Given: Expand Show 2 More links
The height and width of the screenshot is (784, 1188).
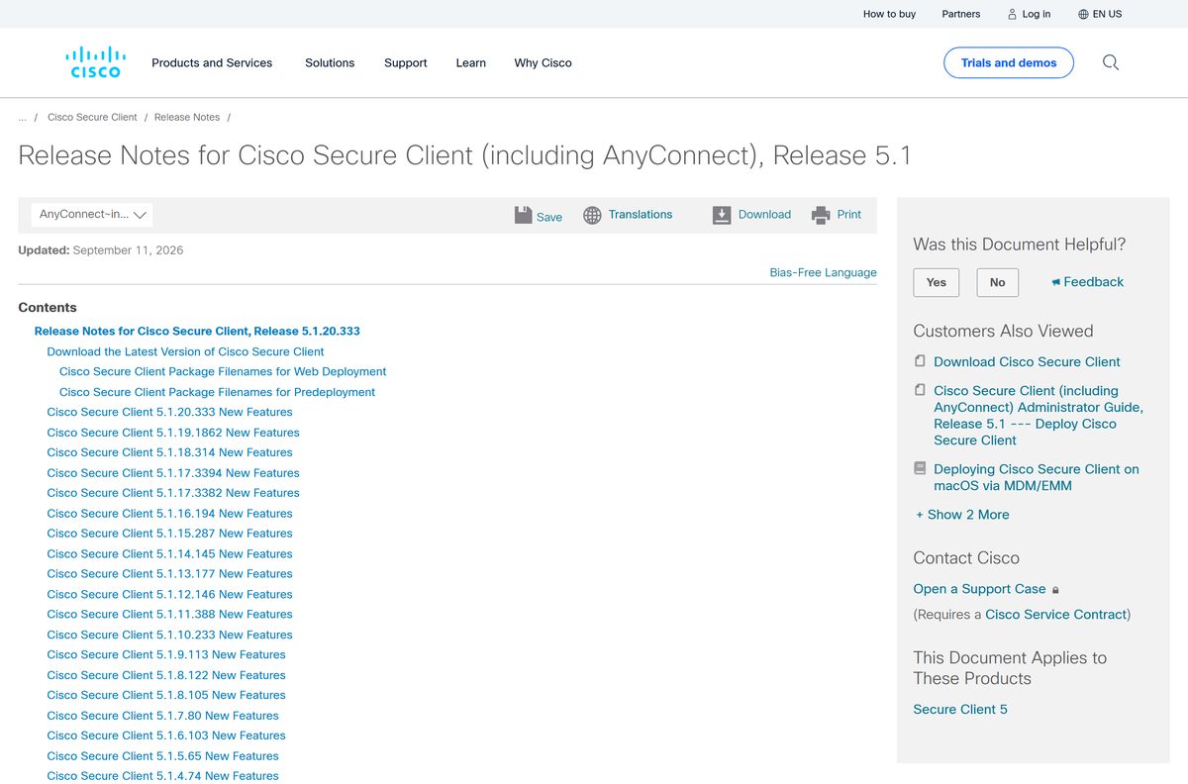Looking at the screenshot, I should click(x=962, y=515).
